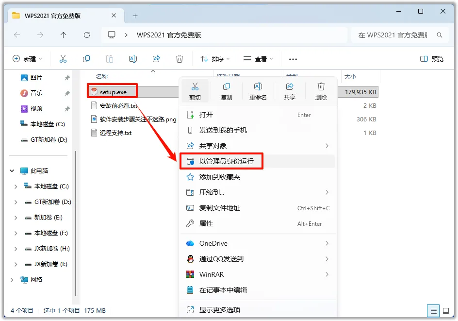Switch to large icons view in status bar
This screenshot has height=321, width=458.
(x=446, y=311)
